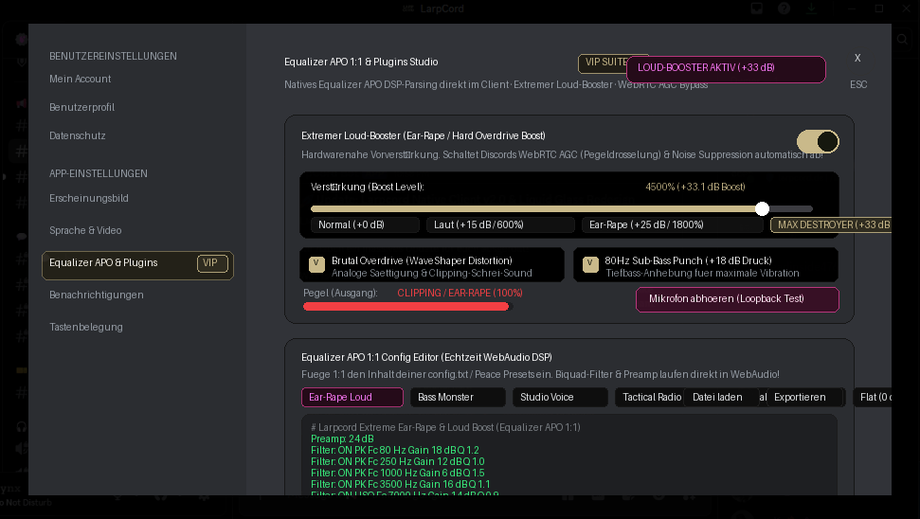
Task: Open Tastenbelegung settings
Action: (85, 328)
